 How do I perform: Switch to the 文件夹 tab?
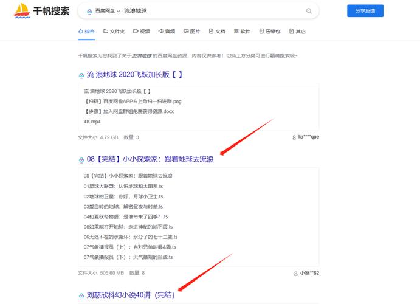tap(114, 32)
